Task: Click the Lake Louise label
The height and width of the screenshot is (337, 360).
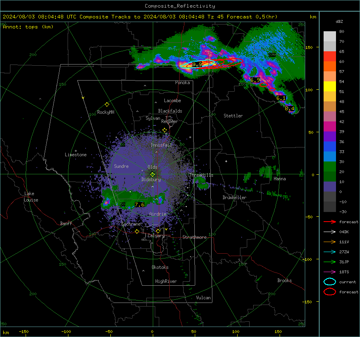Action: tap(31, 197)
